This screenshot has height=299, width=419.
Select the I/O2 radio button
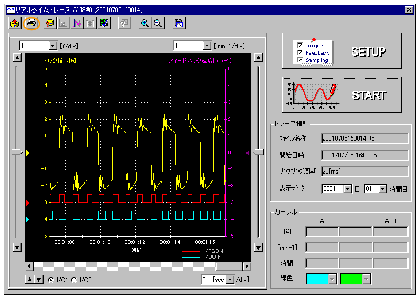pyautogui.click(x=74, y=280)
